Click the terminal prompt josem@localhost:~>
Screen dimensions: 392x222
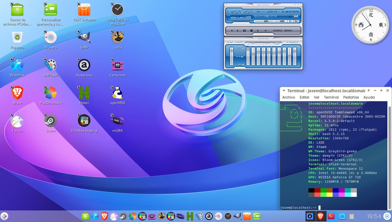click(298, 208)
